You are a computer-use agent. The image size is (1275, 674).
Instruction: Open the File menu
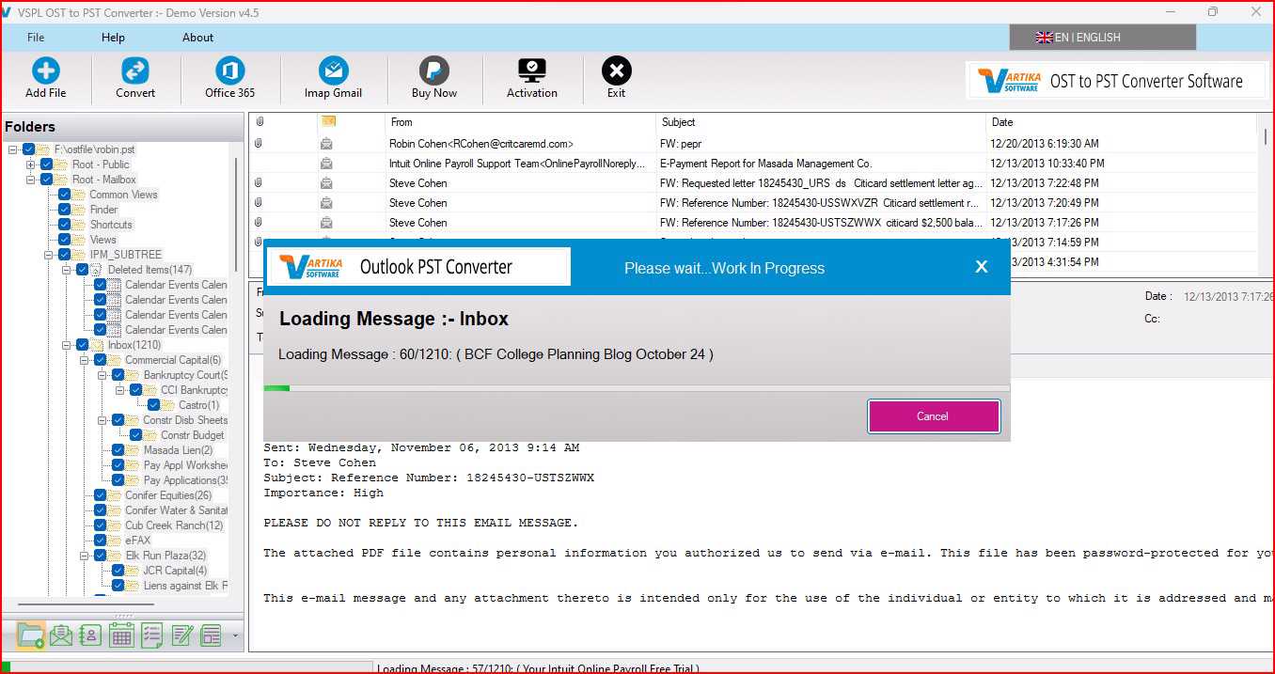pyautogui.click(x=36, y=38)
